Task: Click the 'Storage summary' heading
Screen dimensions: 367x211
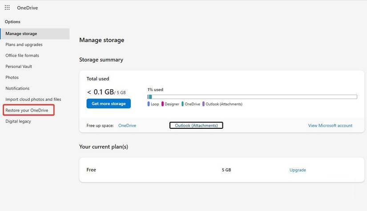Action: (101, 60)
